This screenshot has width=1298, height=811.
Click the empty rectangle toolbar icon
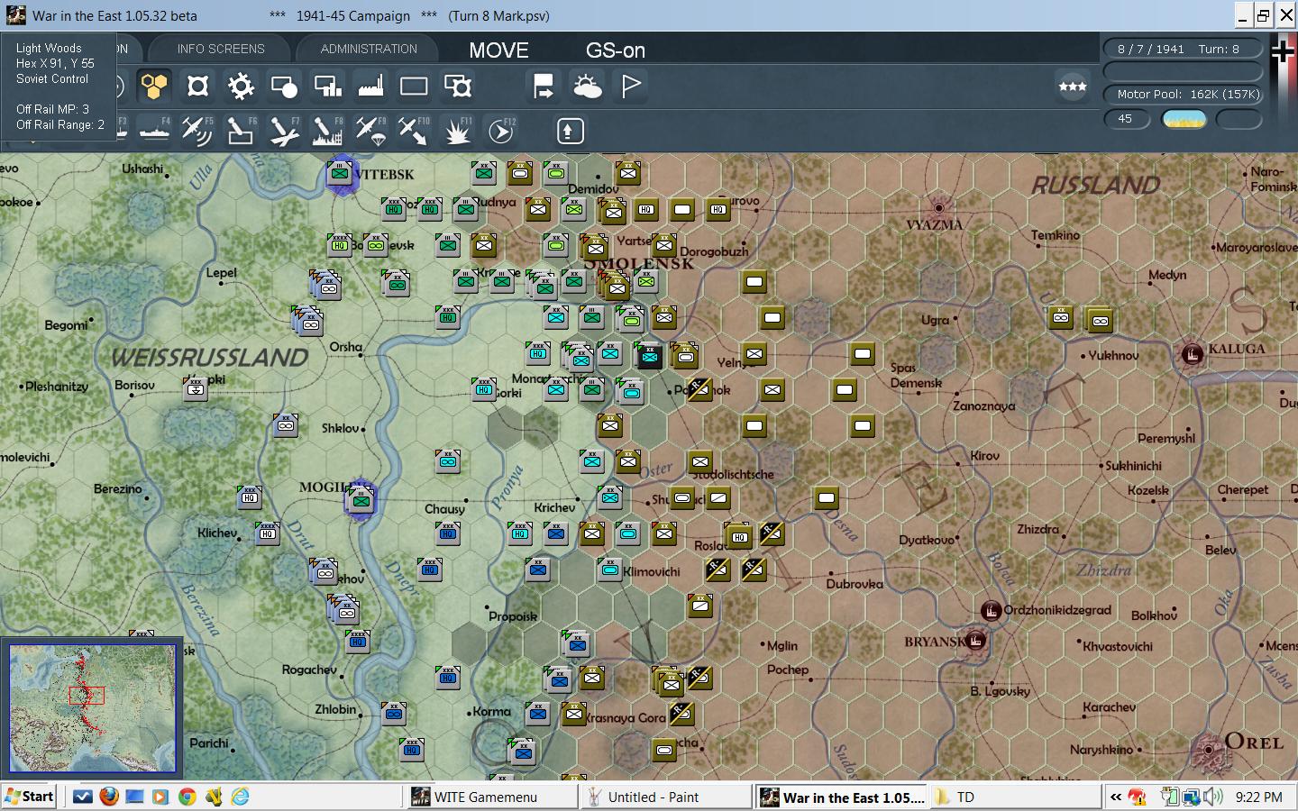(x=414, y=87)
